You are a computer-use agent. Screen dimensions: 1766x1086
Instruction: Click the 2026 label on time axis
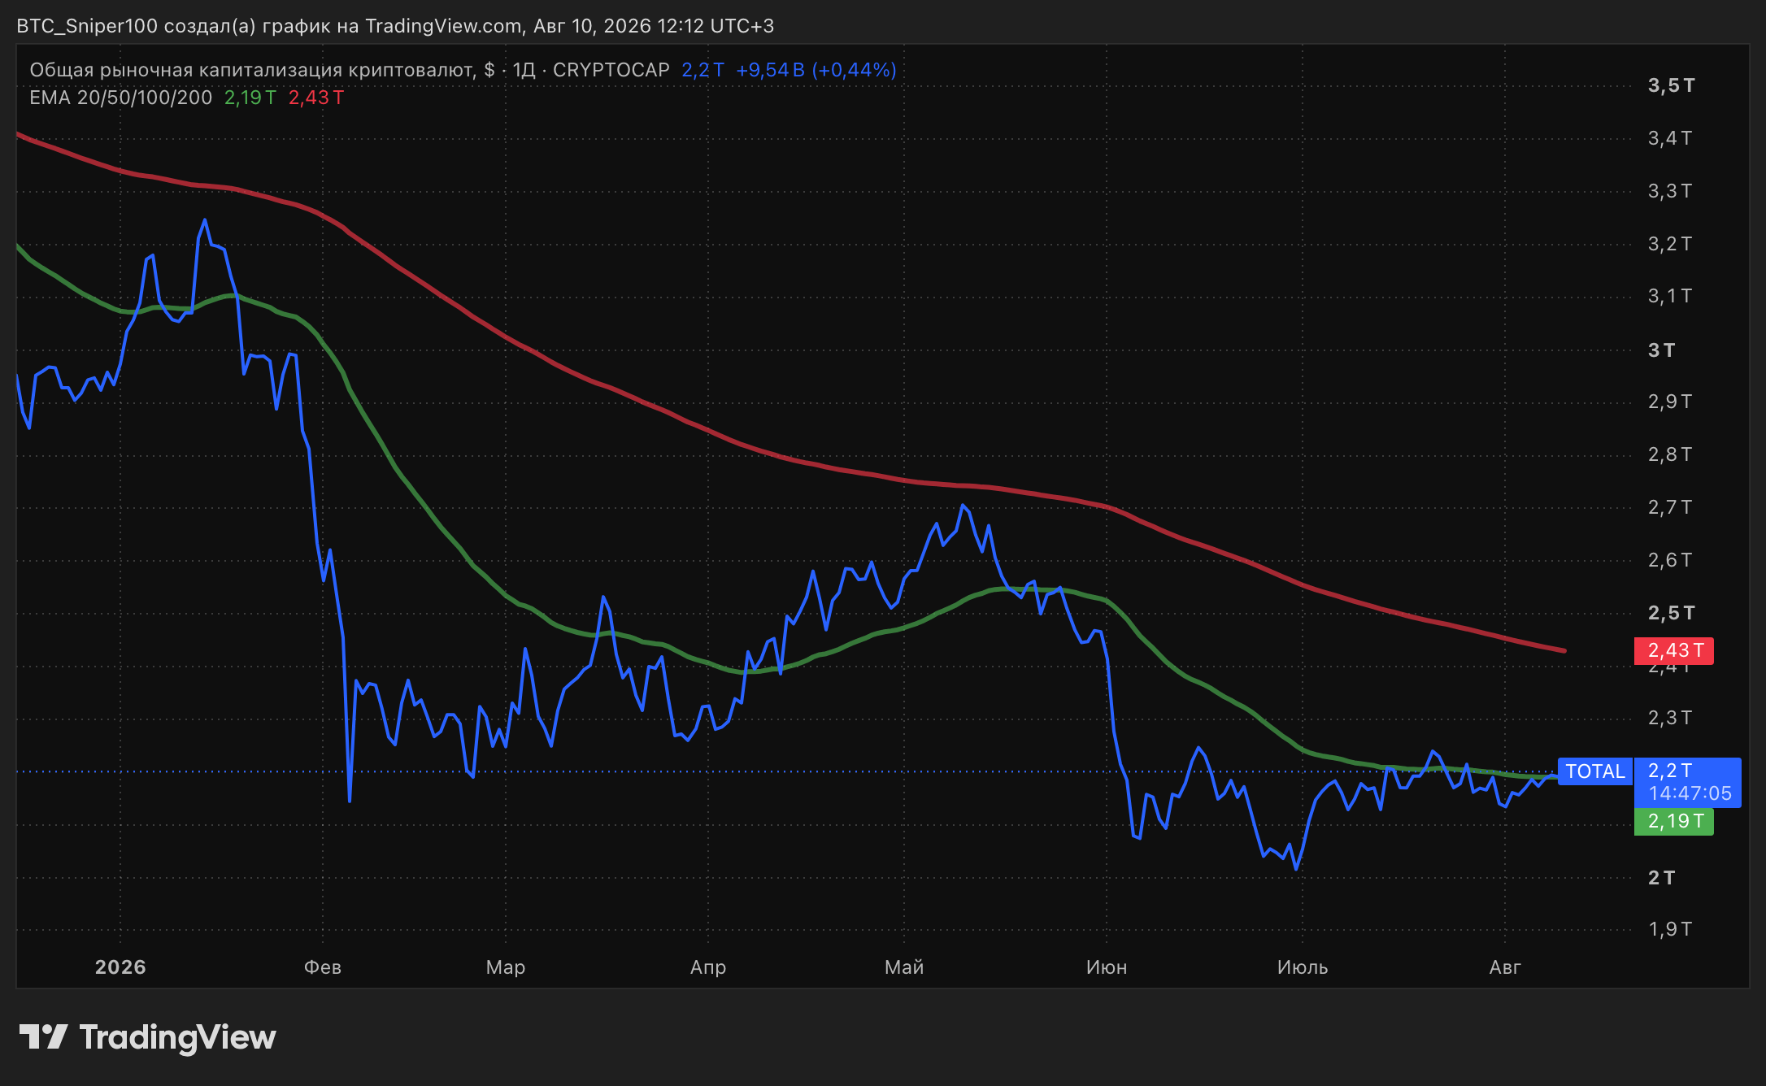coord(120,967)
